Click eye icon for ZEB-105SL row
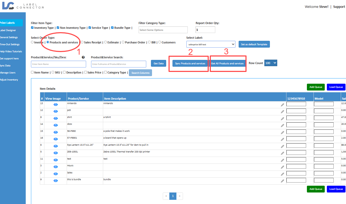This screenshot has width=346, height=204. pyautogui.click(x=56, y=153)
